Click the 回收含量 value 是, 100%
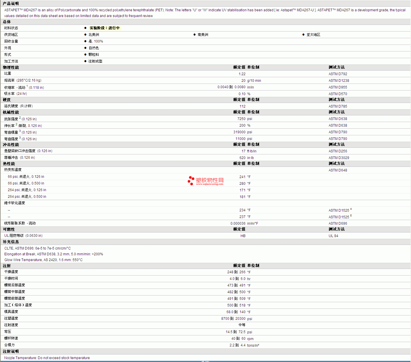This screenshot has height=362, width=411. pos(96,41)
